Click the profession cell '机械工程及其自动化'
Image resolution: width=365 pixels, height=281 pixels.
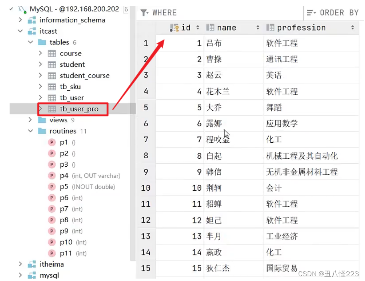311,156
